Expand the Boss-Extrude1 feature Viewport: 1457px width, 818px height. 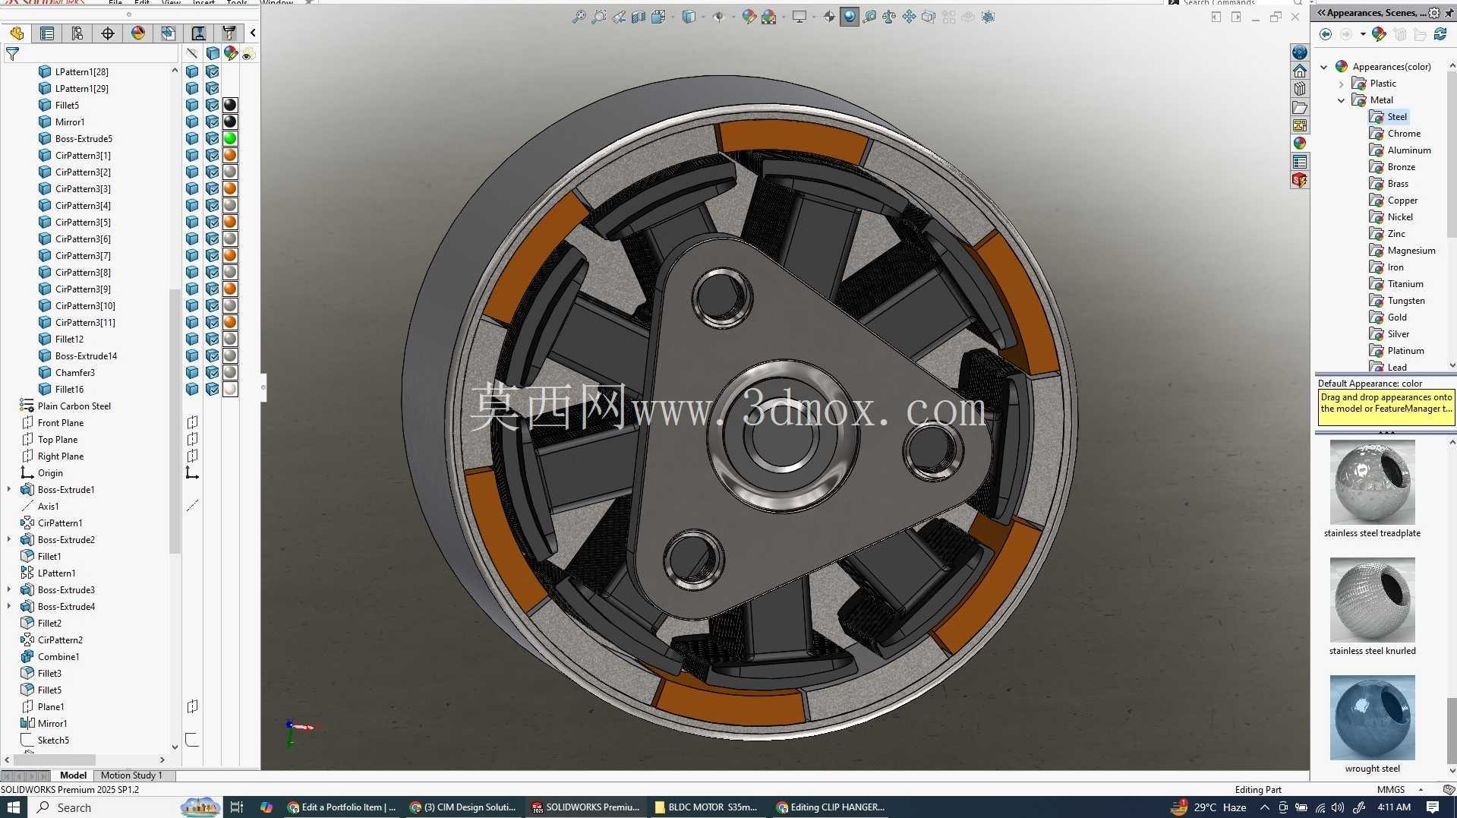[x=9, y=489]
